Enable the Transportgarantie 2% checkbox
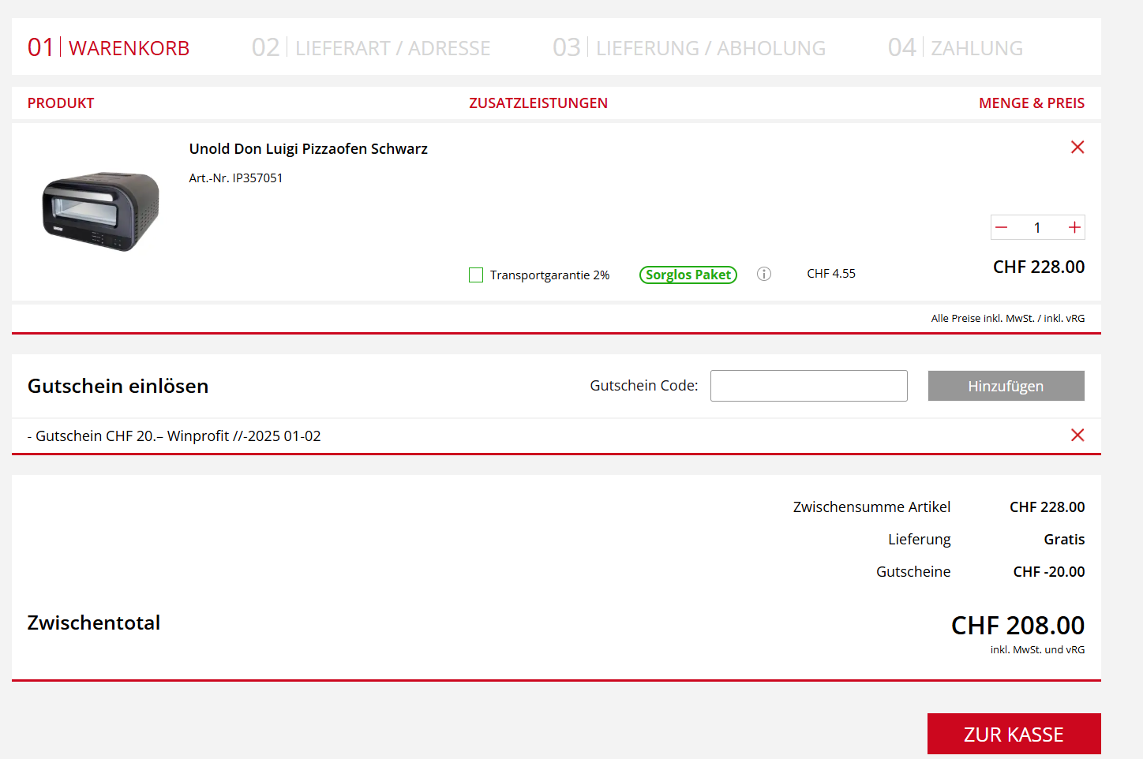Viewport: 1143px width, 759px height. coord(476,275)
